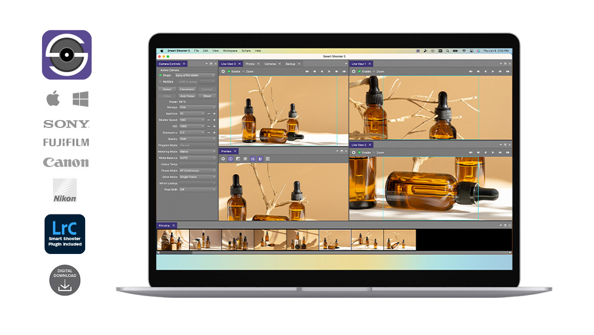The width and height of the screenshot is (594, 335).
Task: Switch to the Photos tab
Action: tap(250, 64)
